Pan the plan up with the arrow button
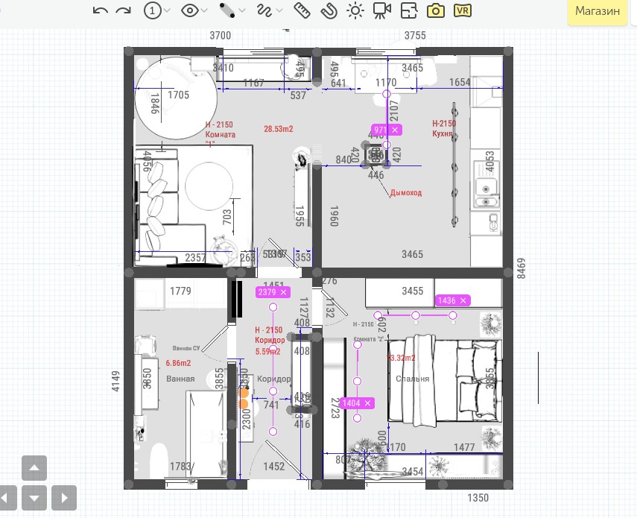Image resolution: width=637 pixels, height=518 pixels. tap(34, 467)
